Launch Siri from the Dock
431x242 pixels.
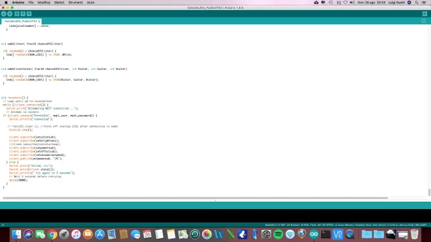28,235
